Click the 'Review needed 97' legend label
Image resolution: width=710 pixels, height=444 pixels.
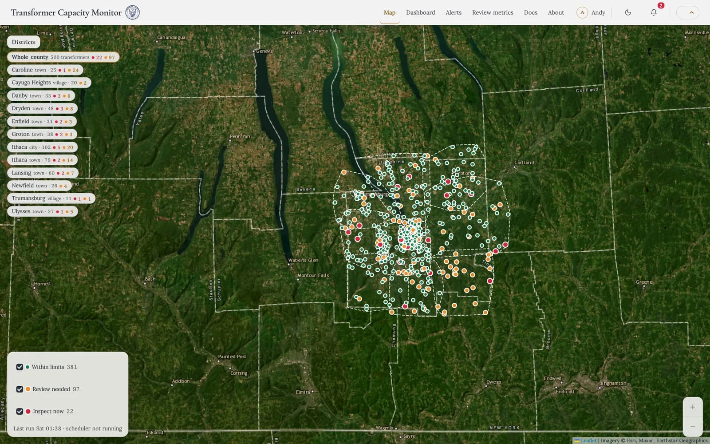pos(56,389)
